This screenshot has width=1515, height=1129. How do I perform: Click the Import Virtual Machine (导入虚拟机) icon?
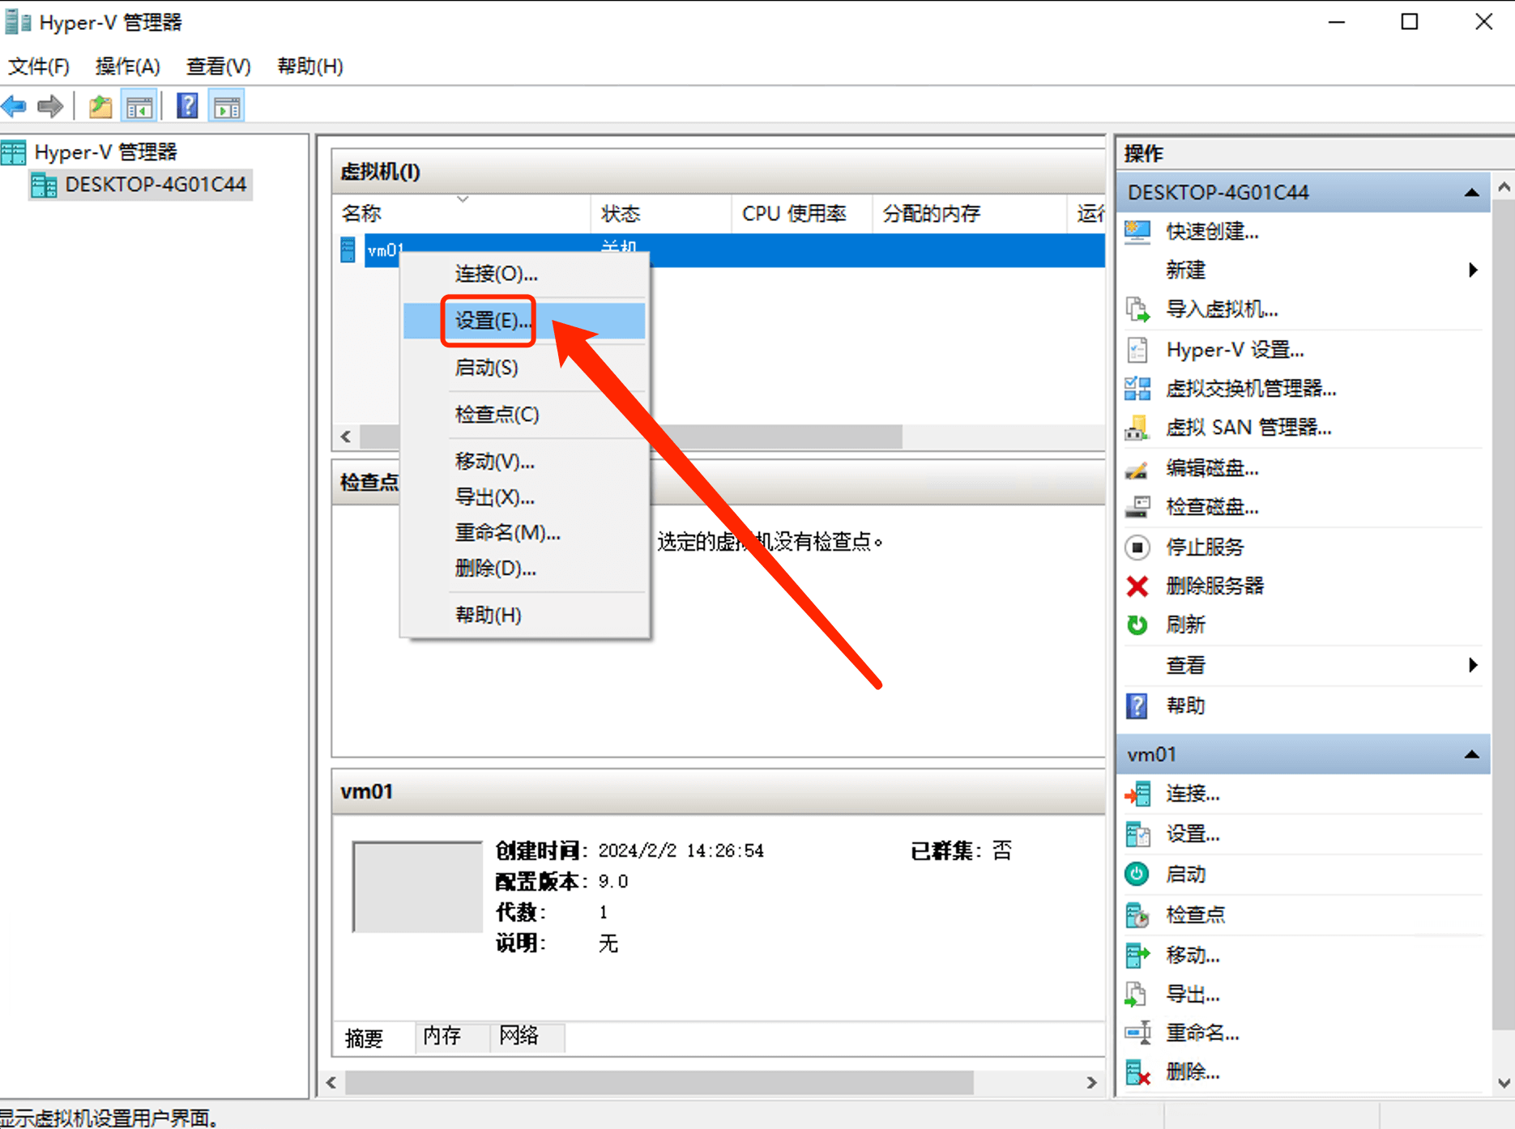tap(1137, 309)
